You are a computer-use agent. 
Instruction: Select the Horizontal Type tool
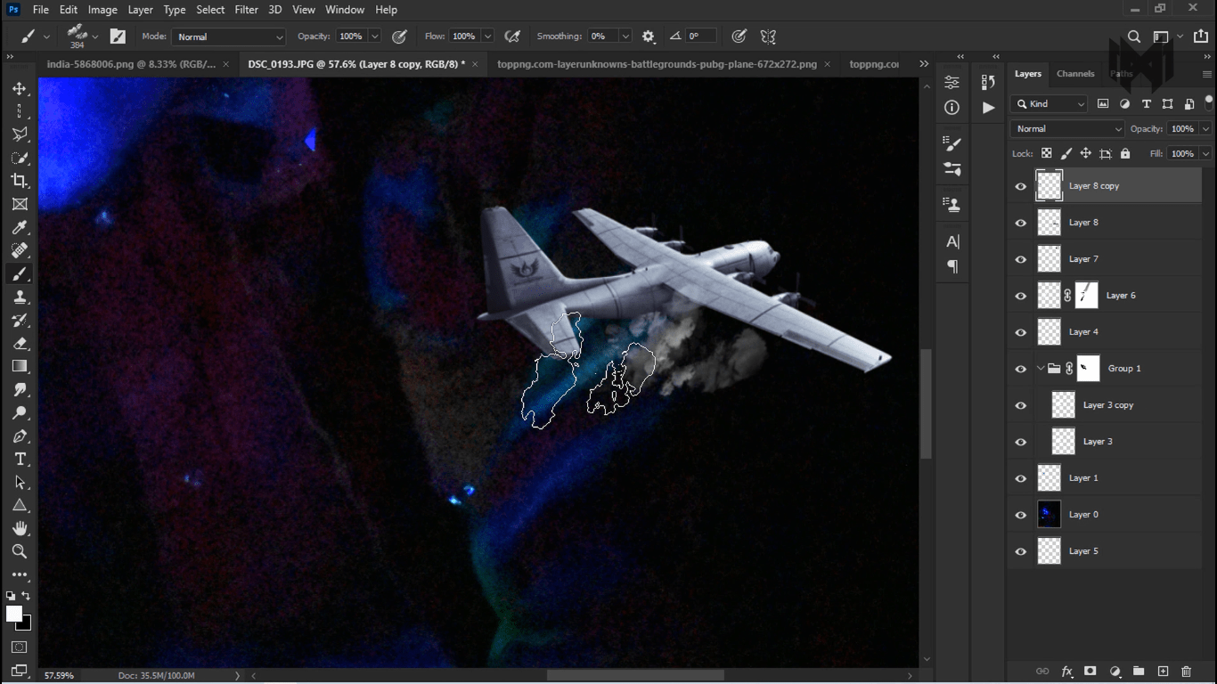coord(20,460)
